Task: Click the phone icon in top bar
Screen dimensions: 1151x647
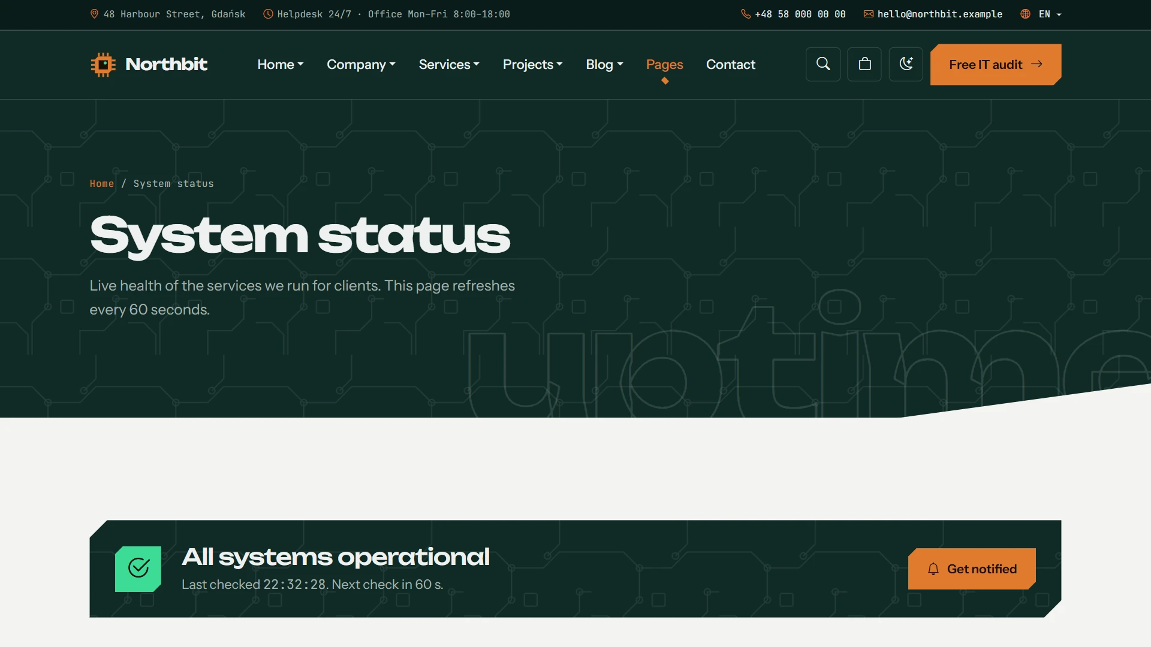Action: [x=746, y=14]
